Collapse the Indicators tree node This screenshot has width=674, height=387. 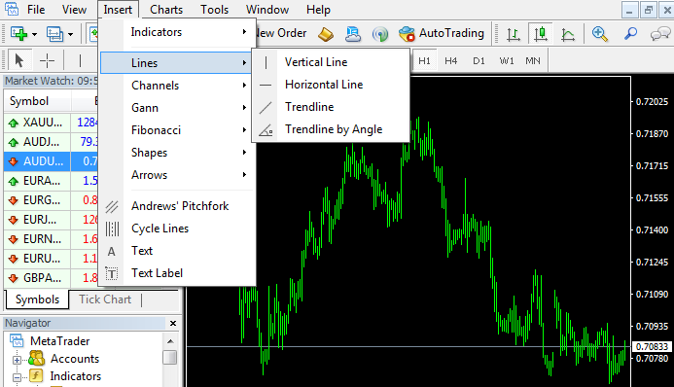click(17, 377)
